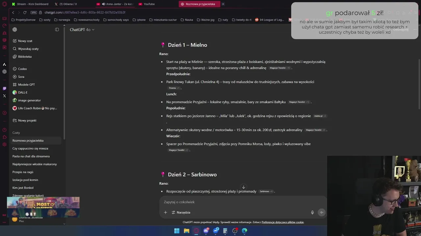Start dictation with microphone icon

tap(312, 212)
